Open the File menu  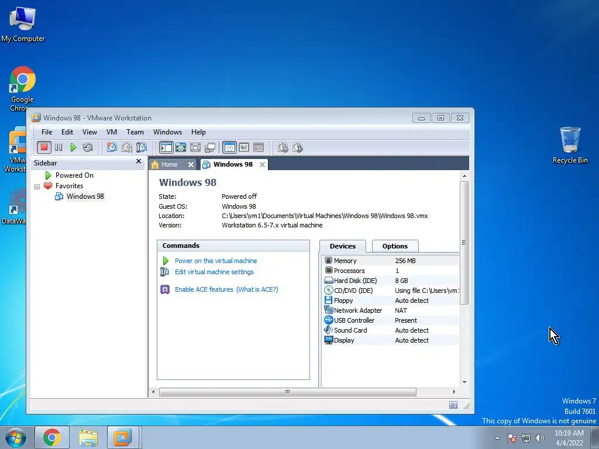47,132
